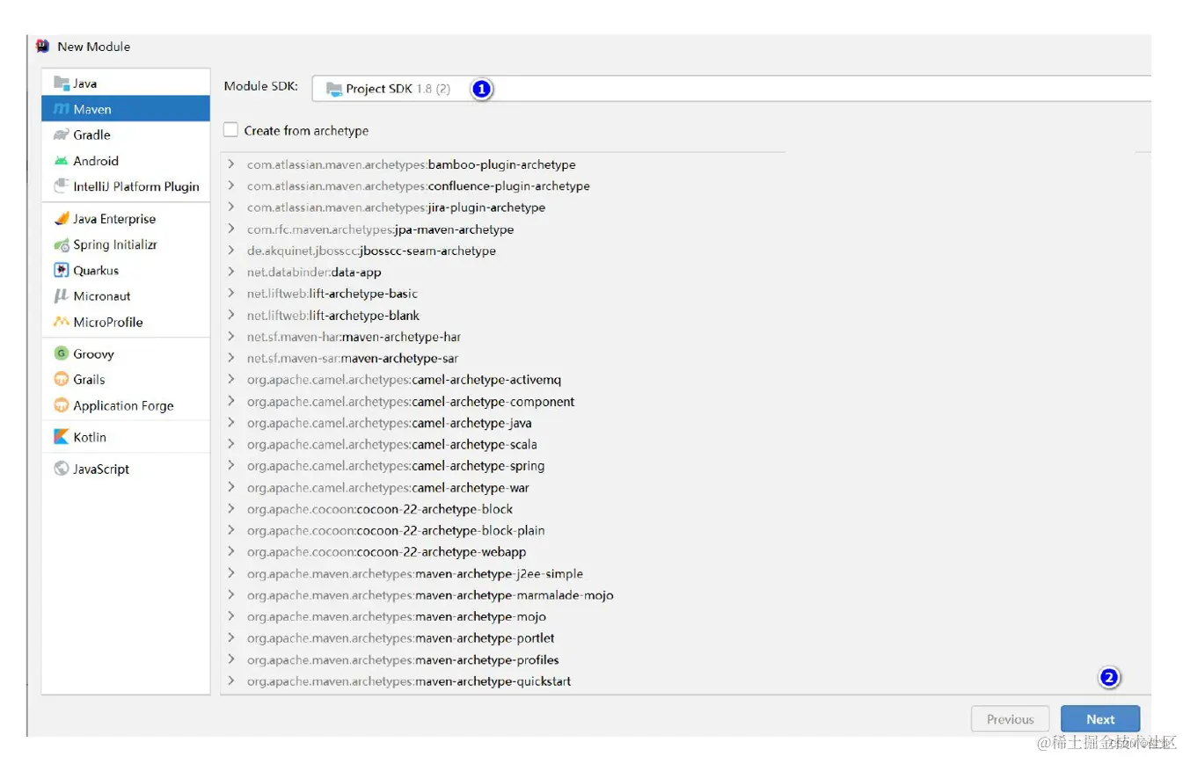Select IntelliJ Platform Plugin icon
This screenshot has height=757, width=1183.
[x=62, y=186]
